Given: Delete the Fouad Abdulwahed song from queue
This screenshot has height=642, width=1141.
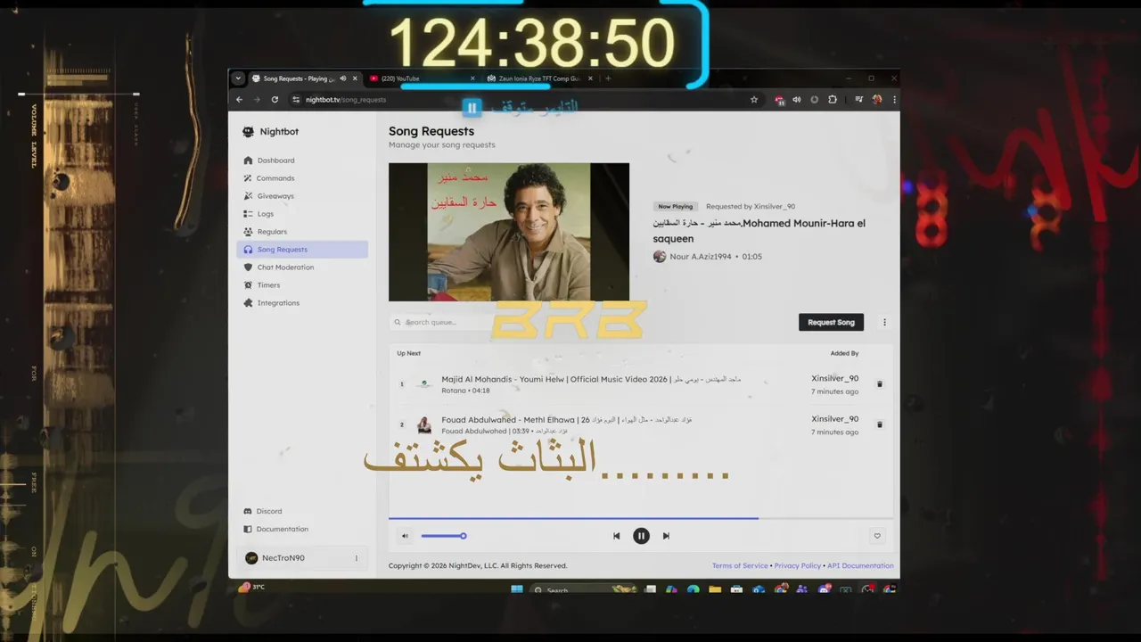Looking at the screenshot, I should point(879,424).
